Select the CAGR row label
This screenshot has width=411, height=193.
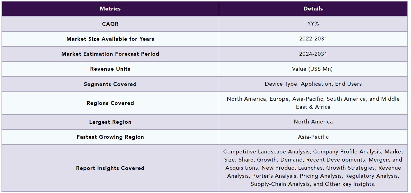click(x=110, y=24)
